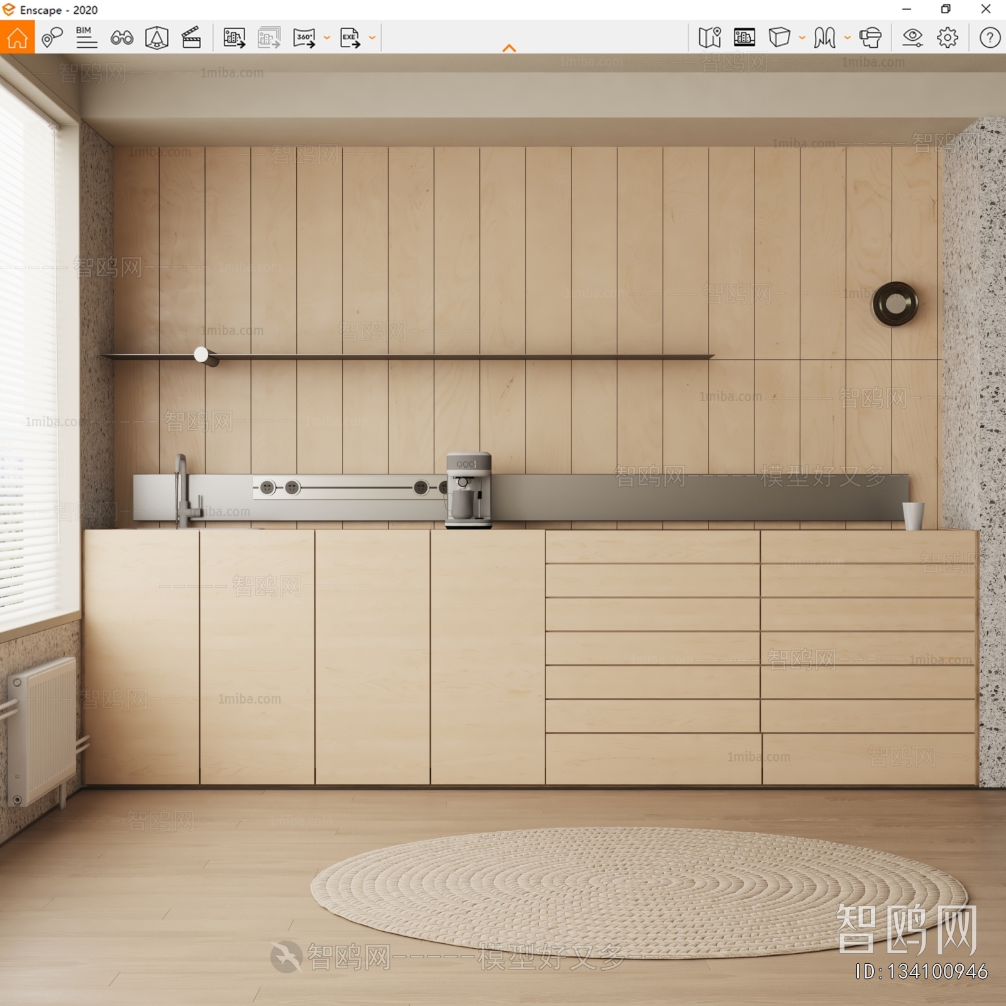The height and width of the screenshot is (1006, 1006).
Task: Show the BIM information panel
Action: coord(86,37)
